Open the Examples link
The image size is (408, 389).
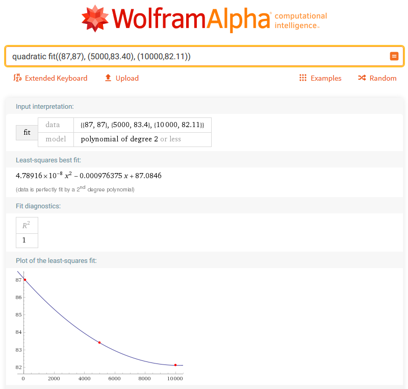tap(326, 78)
